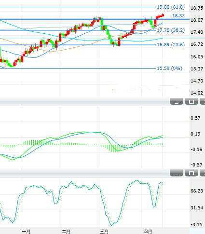This screenshot has width=205, height=234.
Task: Maximize the MACD indicator panel
Action: (191, 101)
